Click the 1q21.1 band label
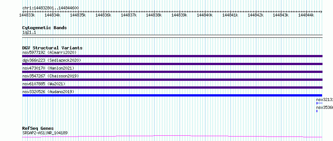The height and width of the screenshot is (141, 333). 29,33
